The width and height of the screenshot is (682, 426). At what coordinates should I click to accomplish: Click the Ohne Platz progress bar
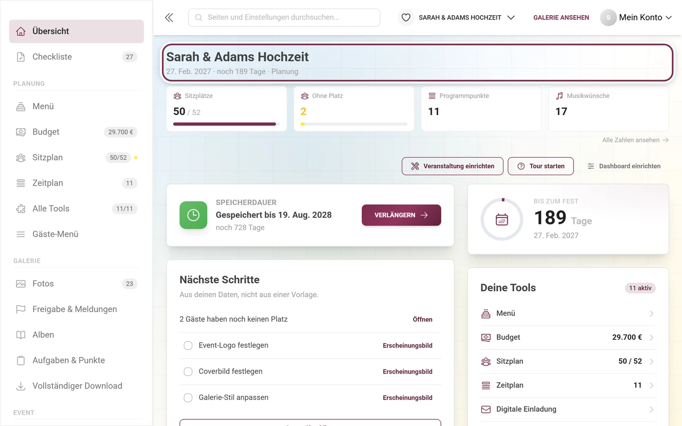coord(354,124)
